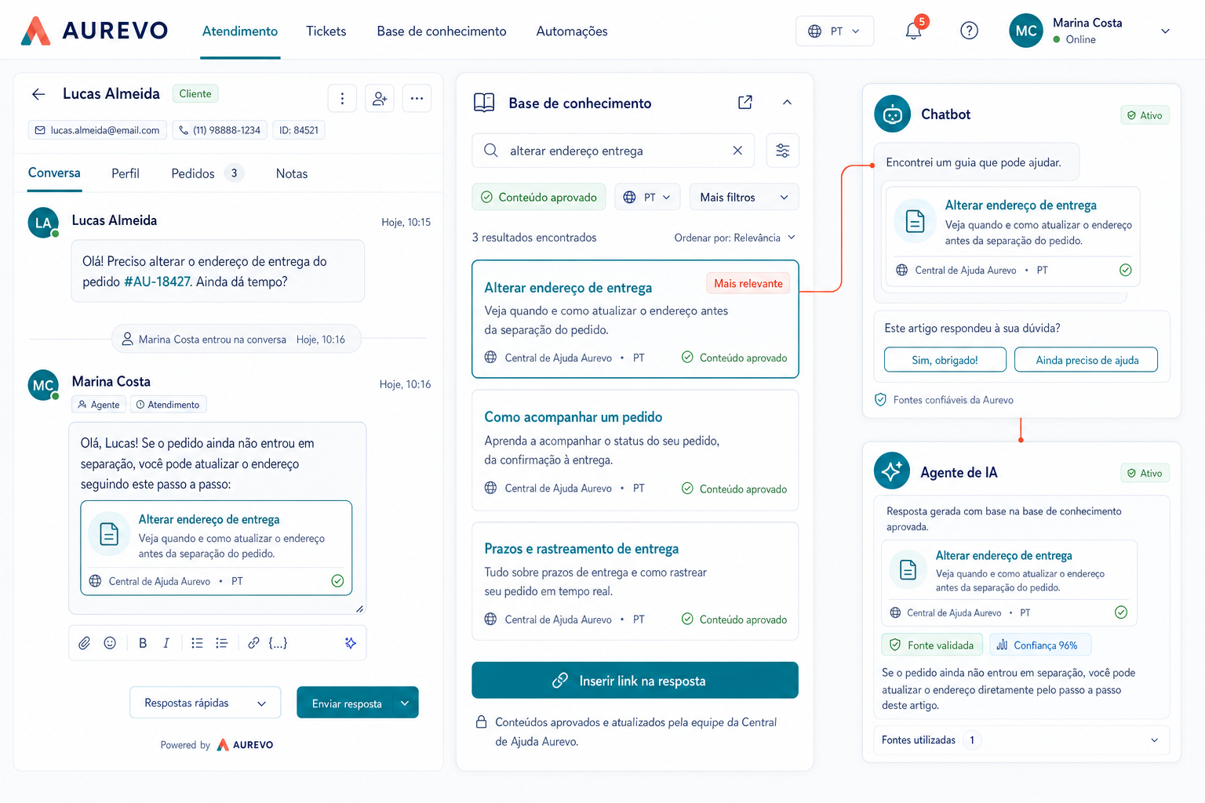Image resolution: width=1205 pixels, height=803 pixels.
Task: Open knowledge base in a new window
Action: 745,103
